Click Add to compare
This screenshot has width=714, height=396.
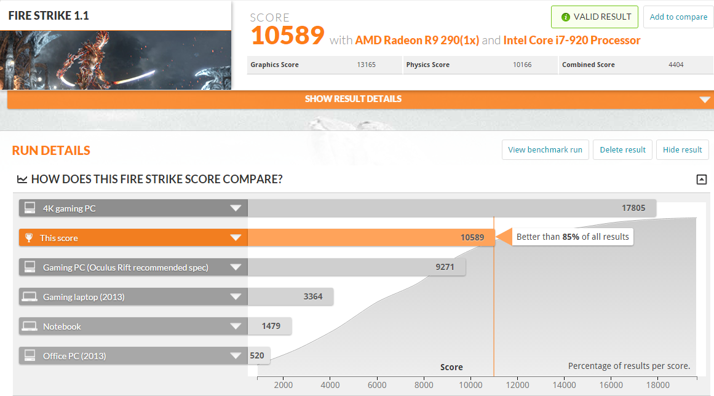678,17
